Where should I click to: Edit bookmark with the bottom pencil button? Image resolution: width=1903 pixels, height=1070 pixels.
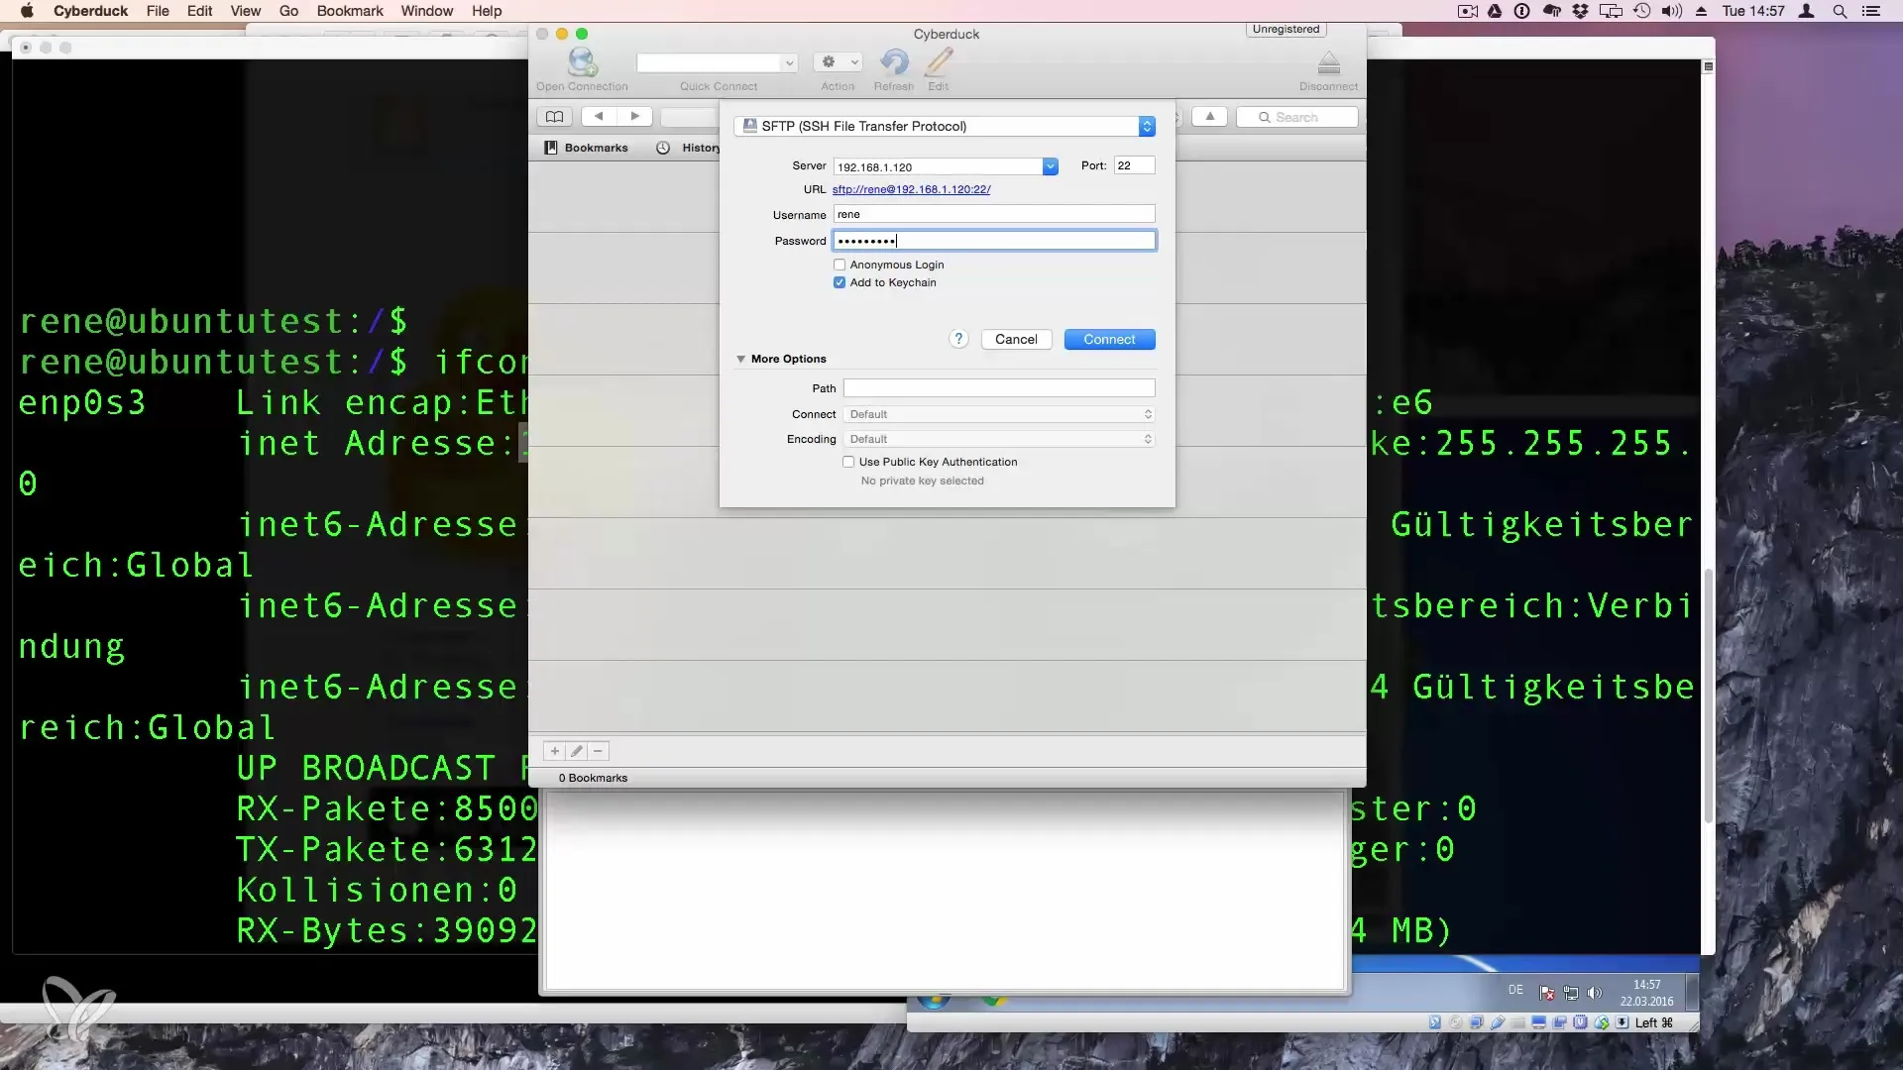pyautogui.click(x=576, y=752)
